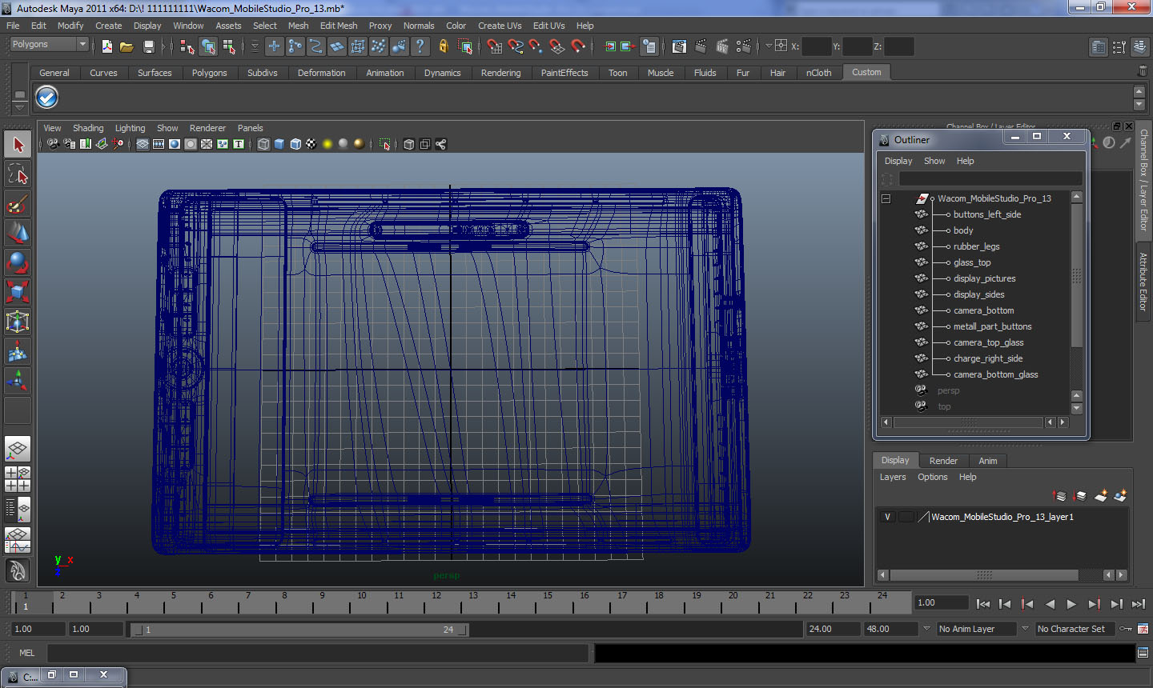Toggle select by object type mode
1153x688 pixels.
click(208, 46)
